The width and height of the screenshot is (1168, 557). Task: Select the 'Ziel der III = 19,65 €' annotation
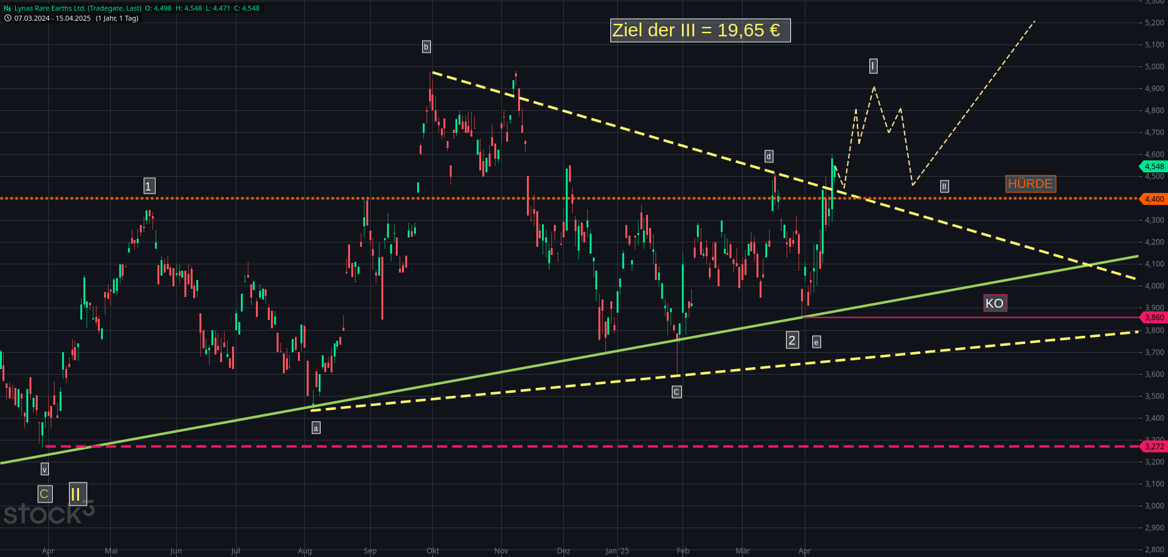(700, 30)
